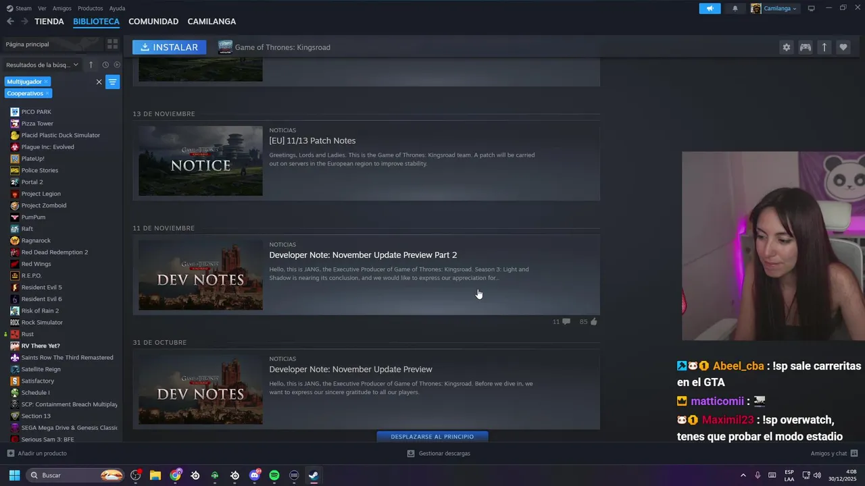Click DESPLAZARSE AL PRINCIPIO button
Image resolution: width=865 pixels, height=486 pixels.
pos(432,437)
